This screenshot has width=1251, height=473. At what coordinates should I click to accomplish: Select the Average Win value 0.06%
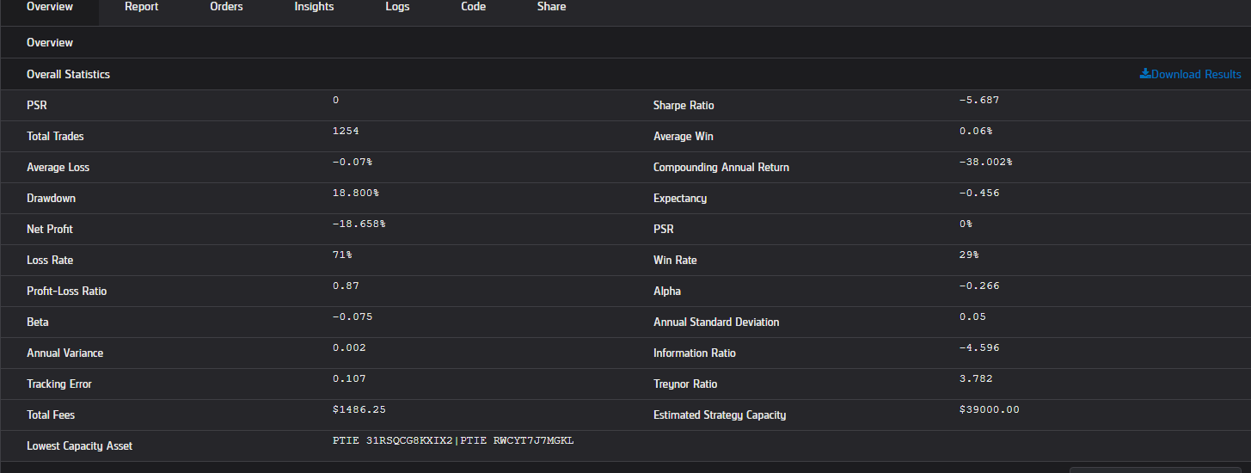976,131
